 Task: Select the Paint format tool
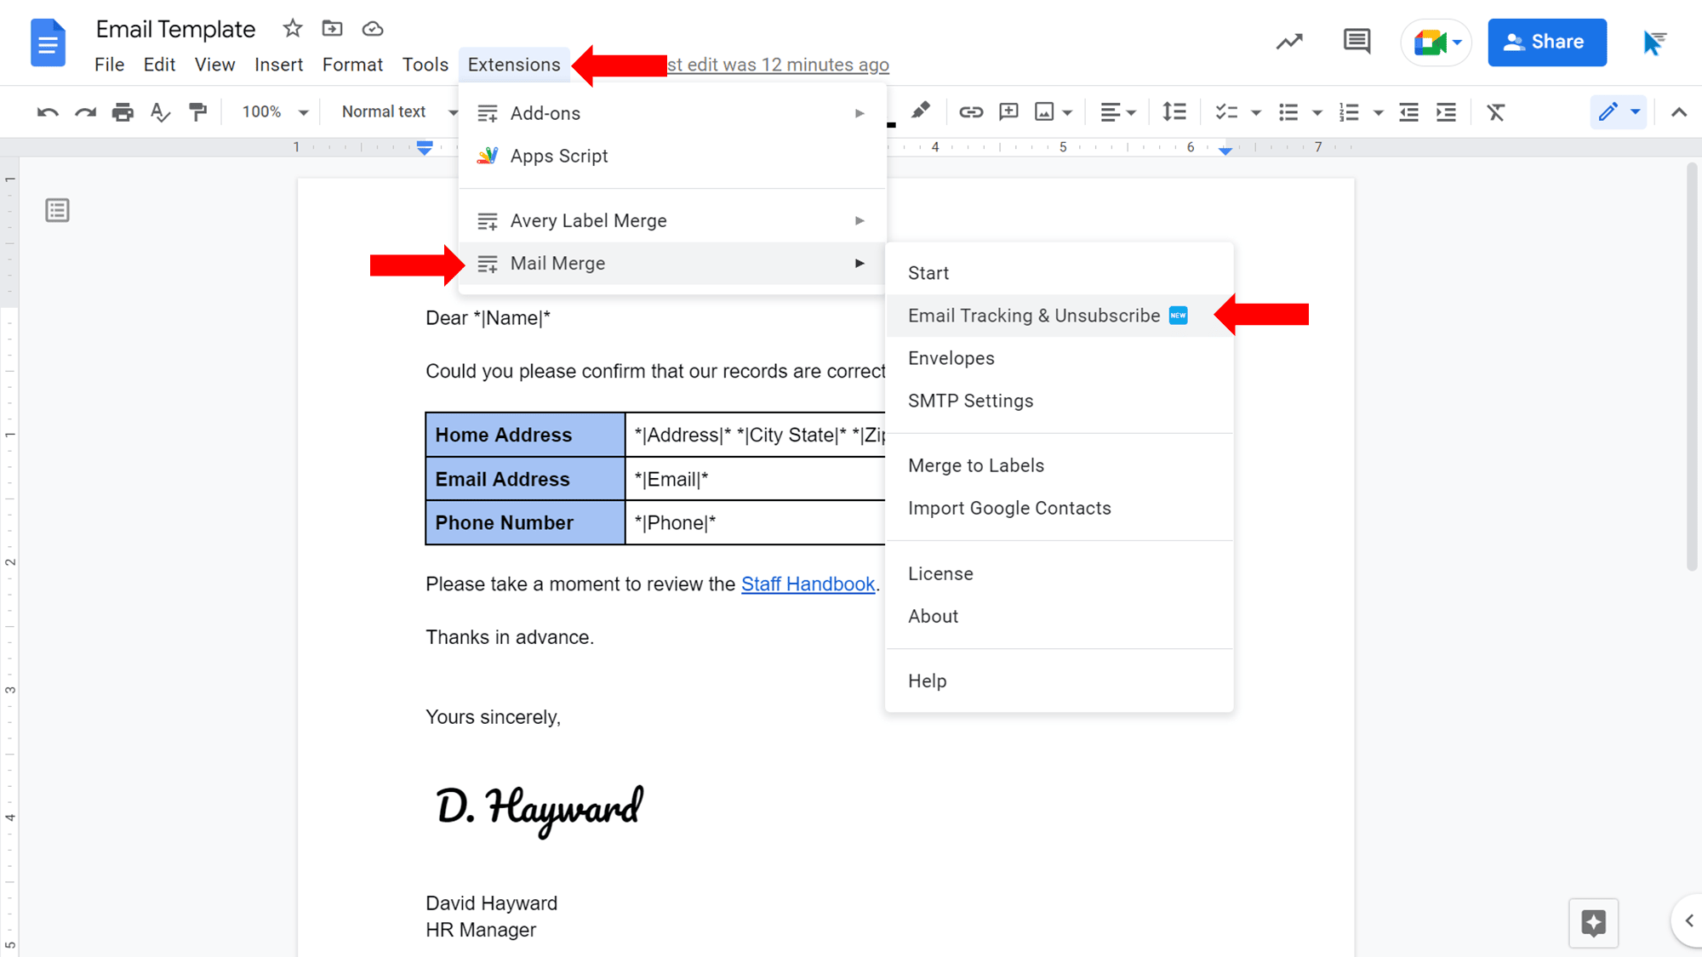click(x=197, y=112)
